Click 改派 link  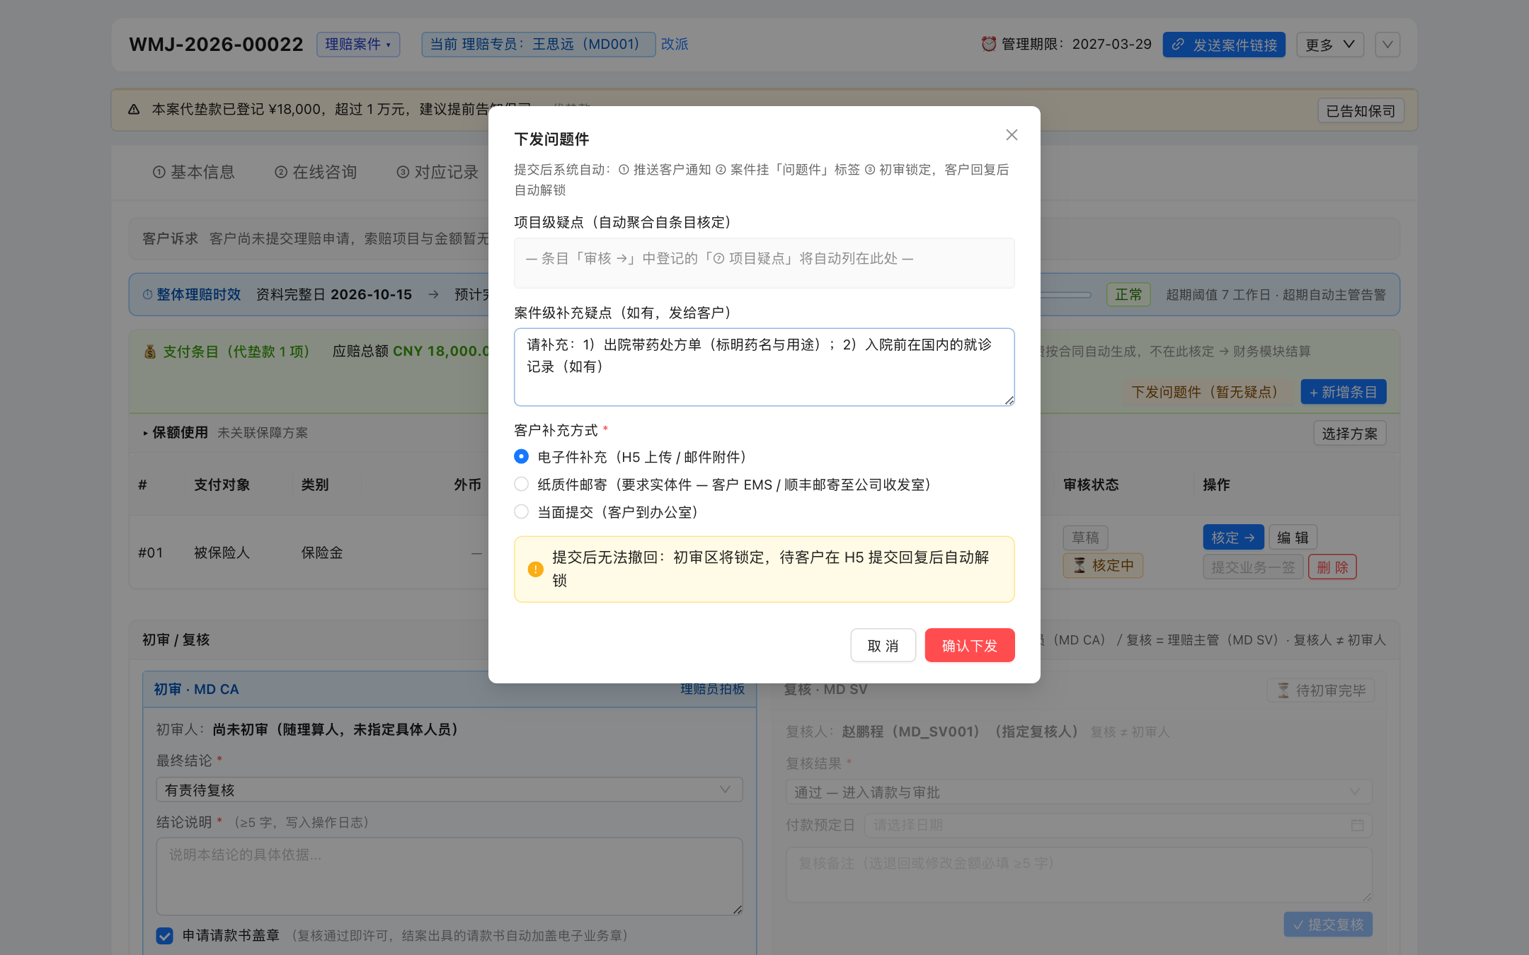tap(675, 44)
